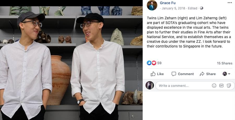
Task: Click the red heart reaction icon
Action: coord(154,63)
